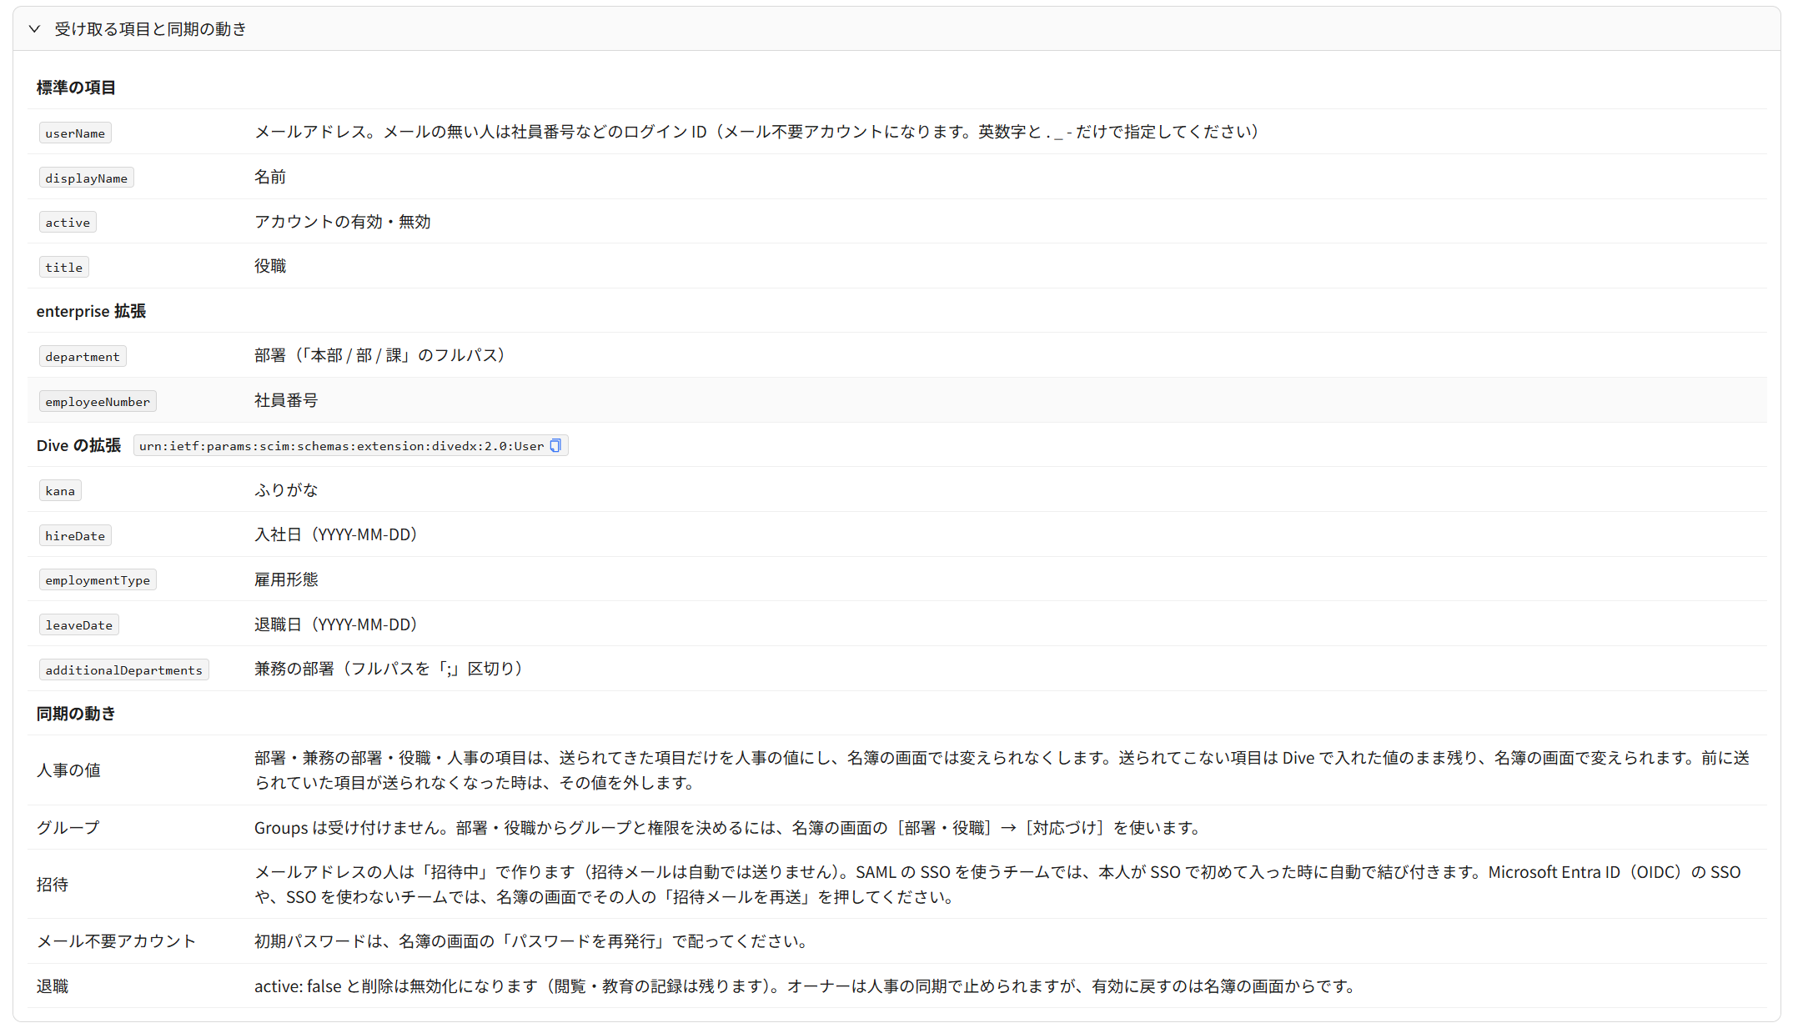Select the kana field code

pos(60,491)
